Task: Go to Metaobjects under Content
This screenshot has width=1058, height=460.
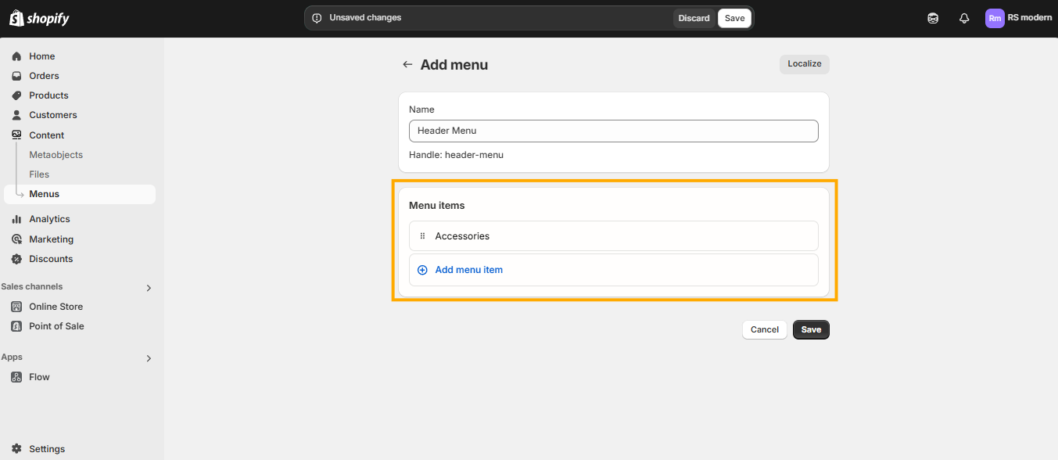Action: (x=56, y=155)
